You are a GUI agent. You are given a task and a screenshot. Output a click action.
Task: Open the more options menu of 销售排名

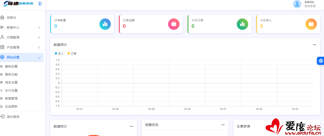pos(223,125)
